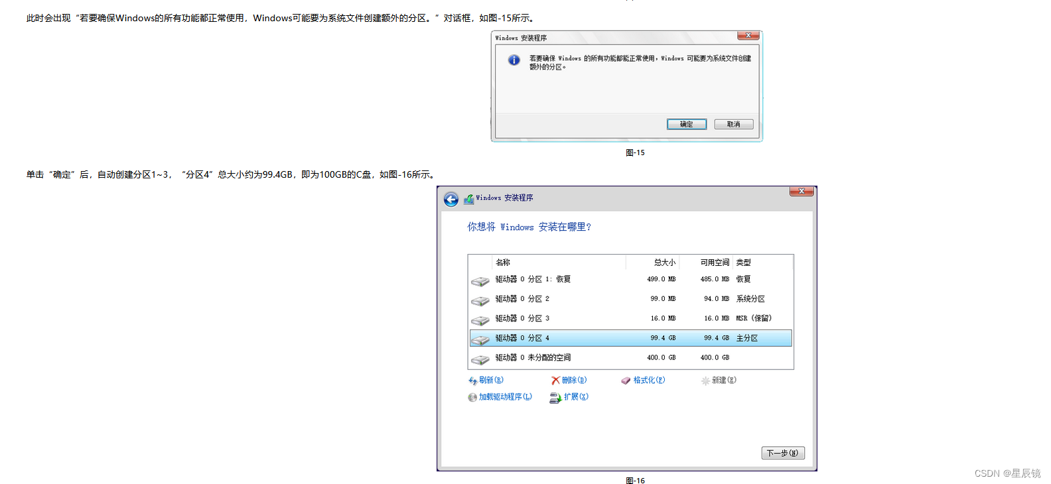Click the 加载驱动程序(L) link
1051x484 pixels.
(x=506, y=396)
